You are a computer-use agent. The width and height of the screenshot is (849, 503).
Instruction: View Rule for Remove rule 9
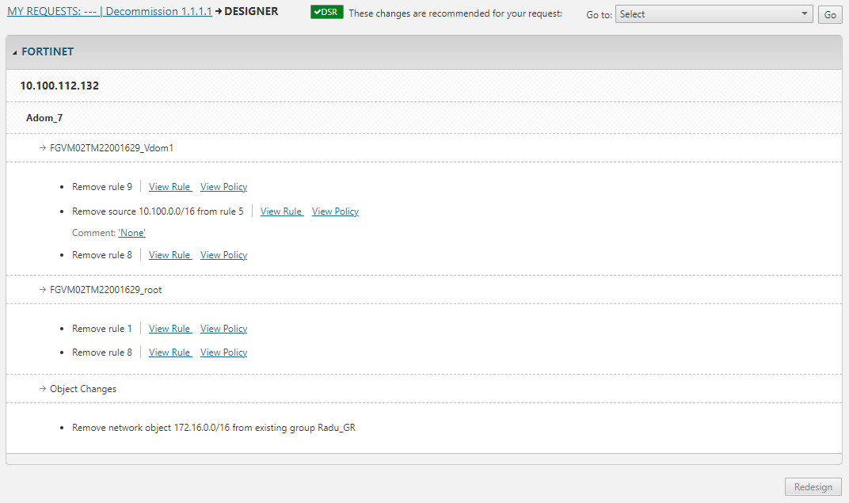click(x=170, y=187)
